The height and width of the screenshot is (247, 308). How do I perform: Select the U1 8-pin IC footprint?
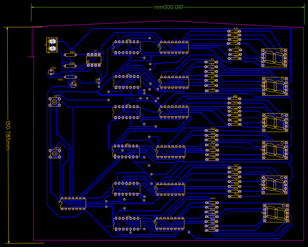[x=94, y=60]
